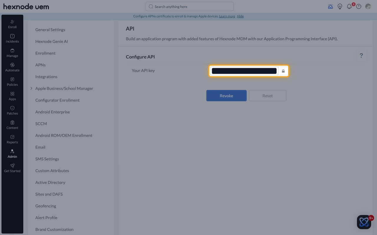Open the floating chat assistant icon
Image resolution: width=377 pixels, height=235 pixels.
tap(364, 222)
